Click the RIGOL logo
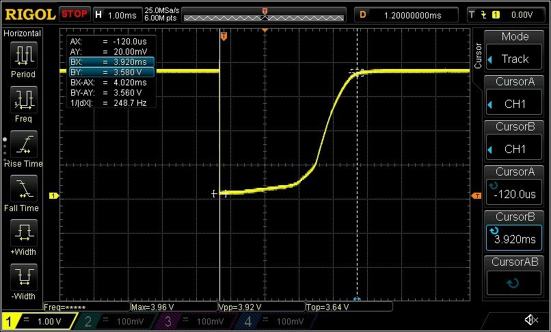The image size is (551, 332). (x=30, y=14)
